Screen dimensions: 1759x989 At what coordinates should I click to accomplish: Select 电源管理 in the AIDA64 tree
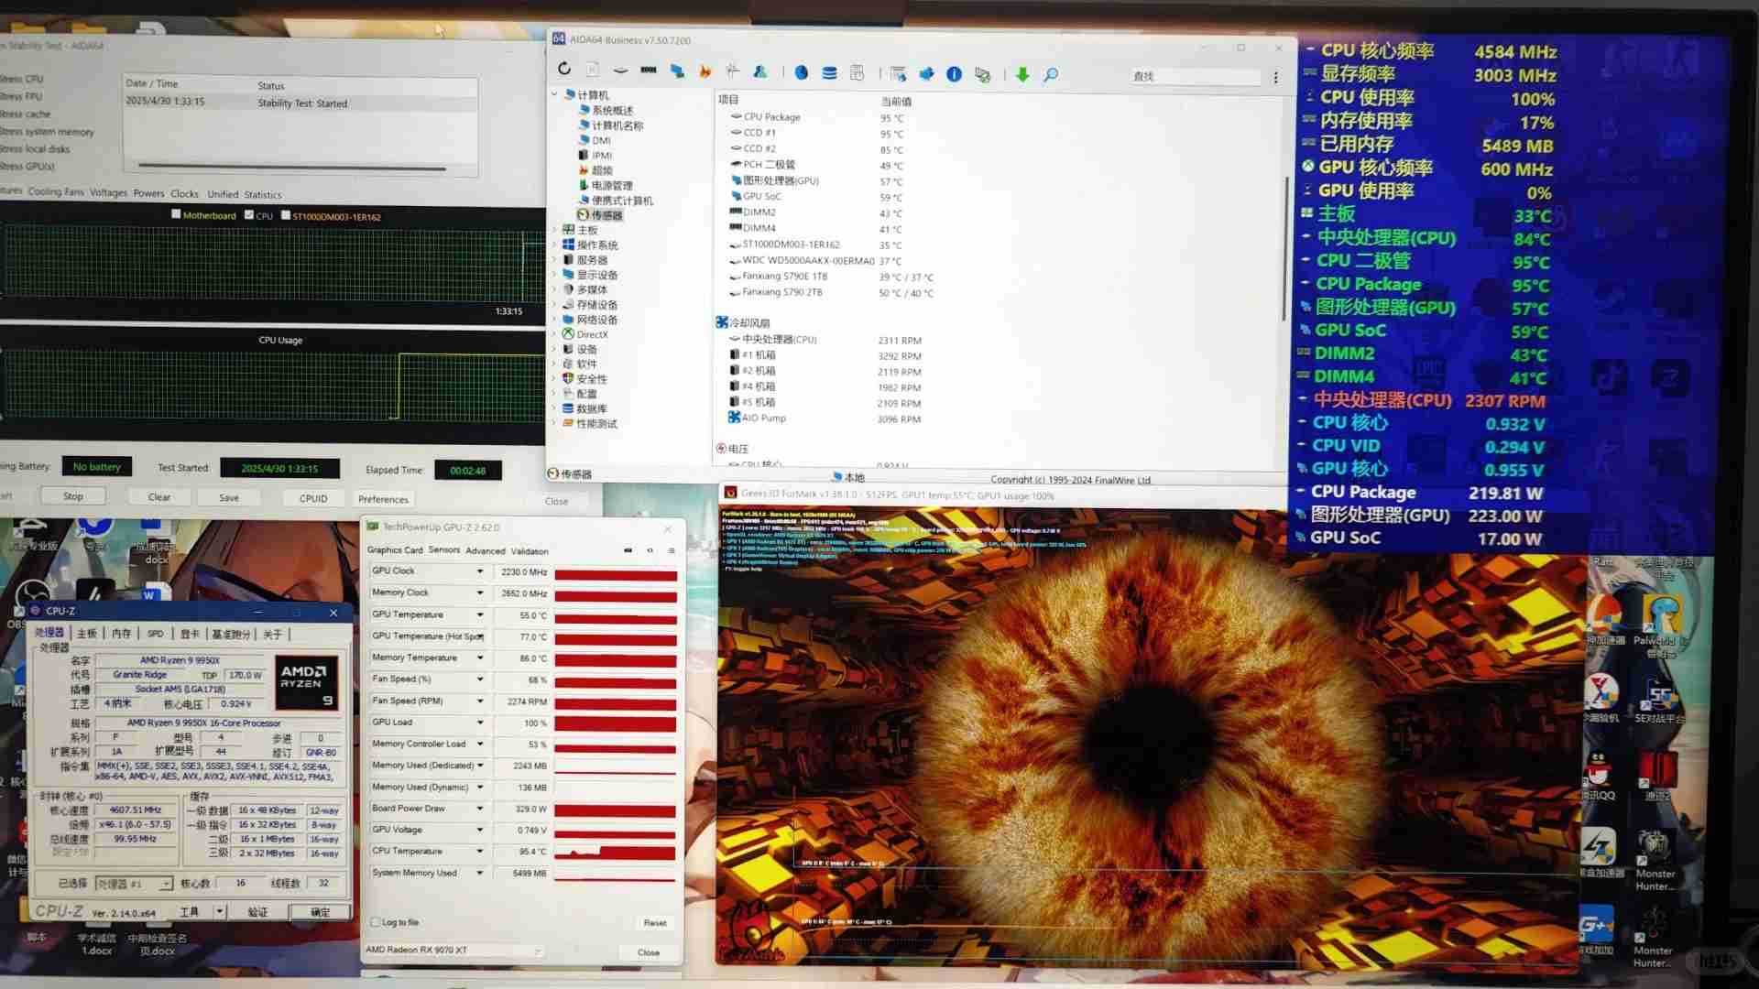606,185
